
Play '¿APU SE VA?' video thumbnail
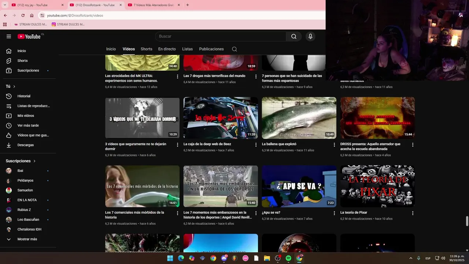tap(299, 186)
